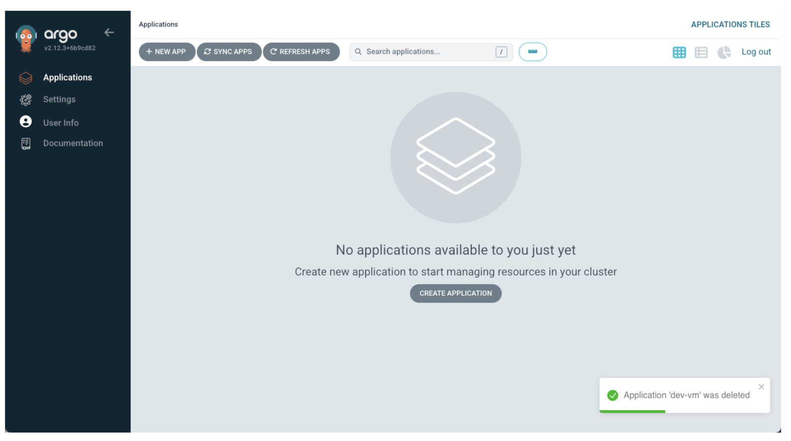Click the argo wordmark text
Screen dimensions: 791x441
pos(61,35)
